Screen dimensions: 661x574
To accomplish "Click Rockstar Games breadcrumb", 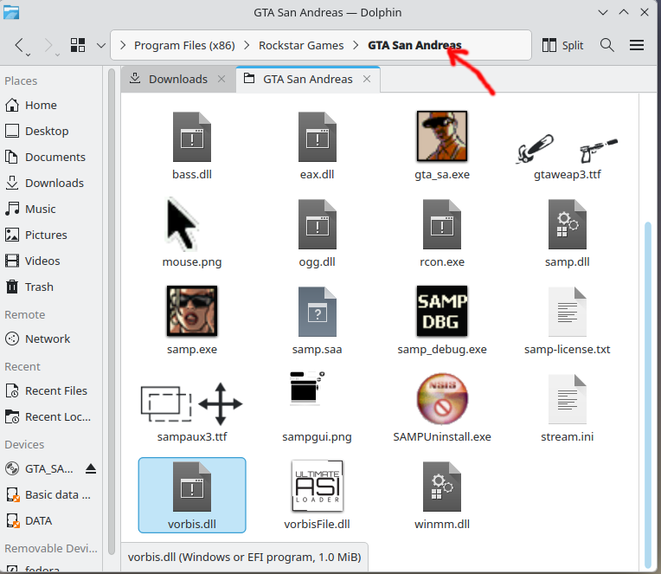I will (x=301, y=45).
